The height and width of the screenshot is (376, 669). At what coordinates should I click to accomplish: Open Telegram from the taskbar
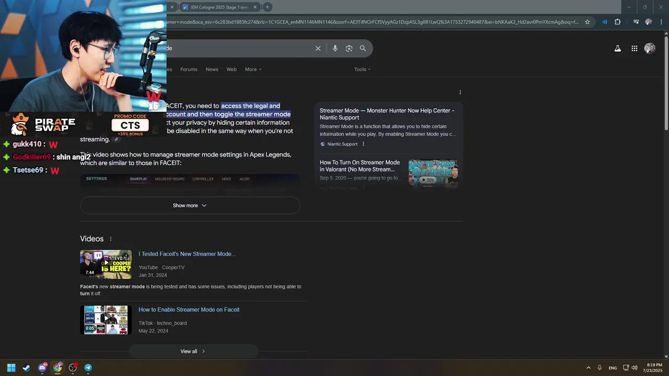88,368
